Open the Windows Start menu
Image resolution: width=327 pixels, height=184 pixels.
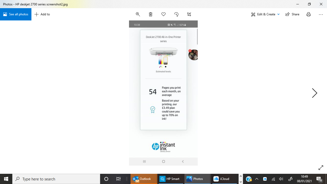tap(6, 179)
